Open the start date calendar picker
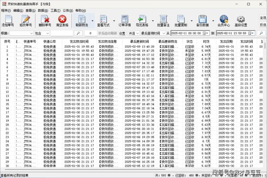The width and height of the screenshot is (267, 178). click(205, 33)
